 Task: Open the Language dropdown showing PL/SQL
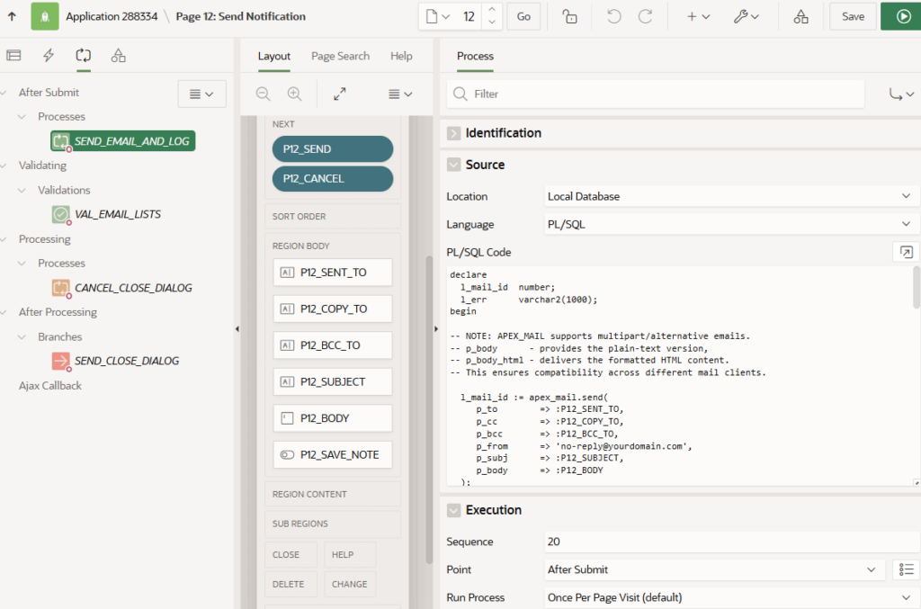point(729,224)
